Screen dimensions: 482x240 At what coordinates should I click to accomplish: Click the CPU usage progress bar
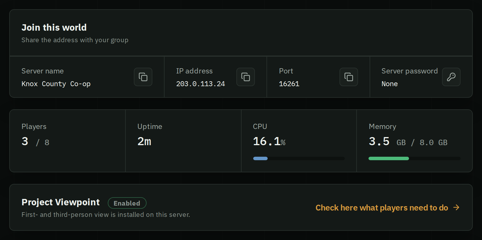coord(299,158)
